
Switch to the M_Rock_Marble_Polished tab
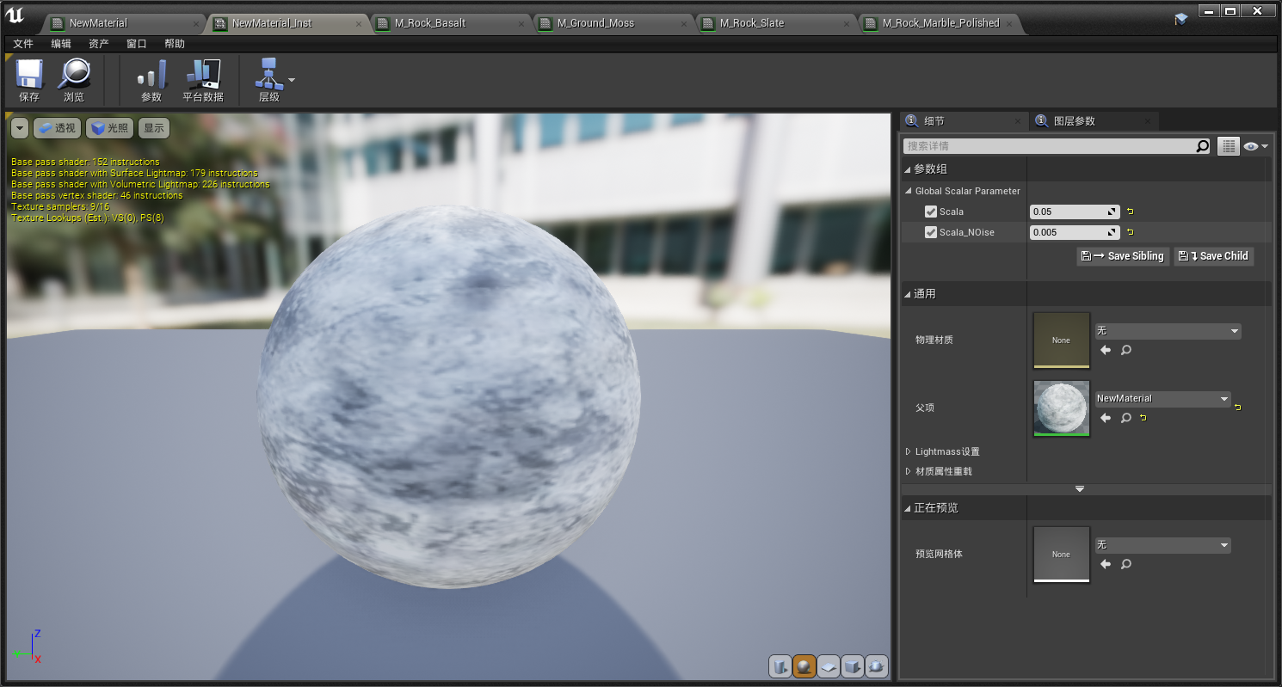[x=940, y=23]
